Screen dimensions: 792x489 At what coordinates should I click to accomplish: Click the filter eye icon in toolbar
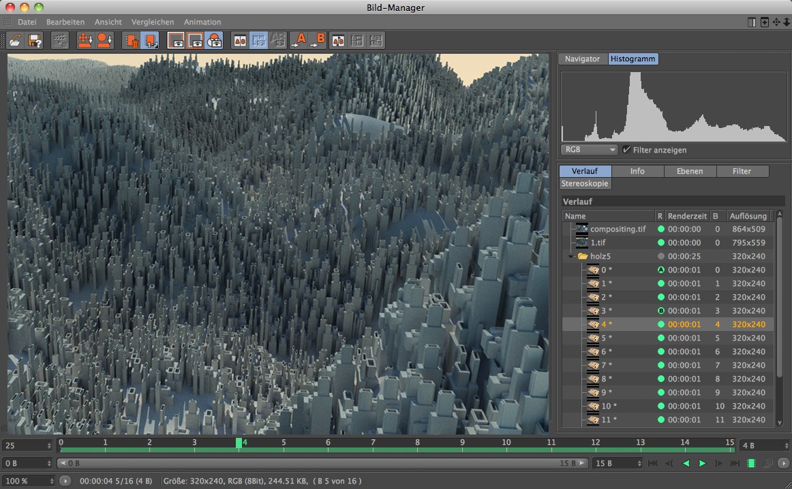(x=214, y=40)
